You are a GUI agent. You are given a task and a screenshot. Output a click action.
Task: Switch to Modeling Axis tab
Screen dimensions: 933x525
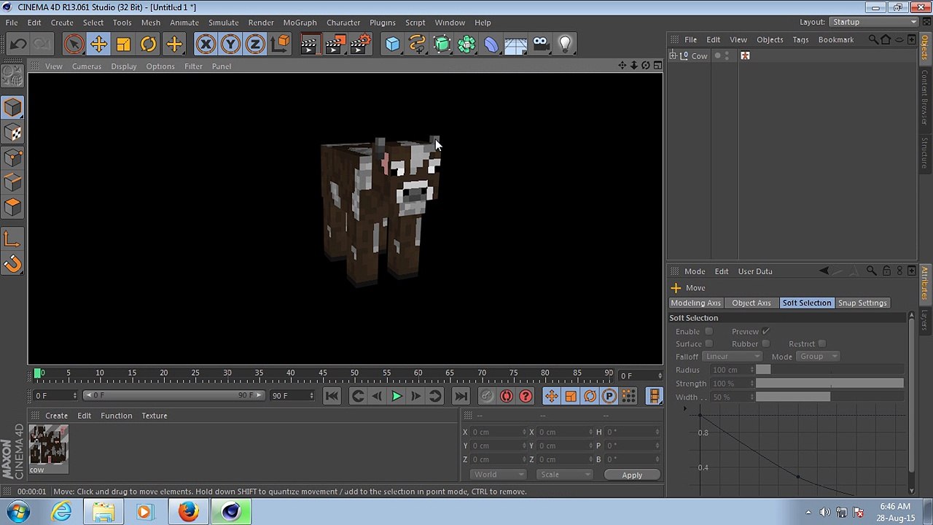point(696,303)
